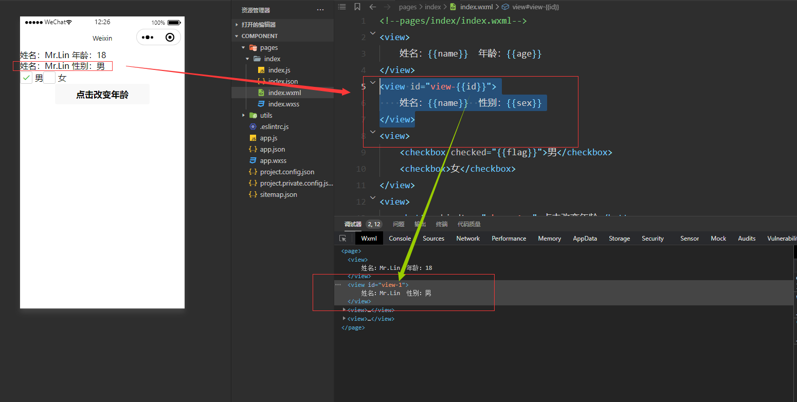Open the selected index.wxml file in explorer

pos(282,93)
